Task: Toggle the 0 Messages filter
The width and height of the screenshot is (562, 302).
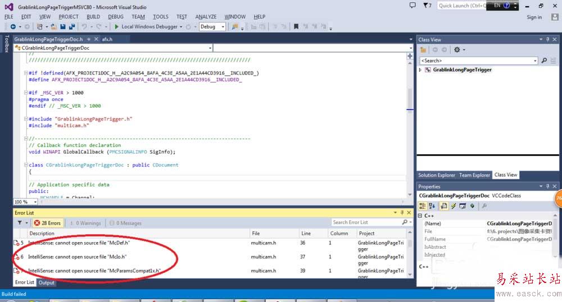Action: [125, 223]
